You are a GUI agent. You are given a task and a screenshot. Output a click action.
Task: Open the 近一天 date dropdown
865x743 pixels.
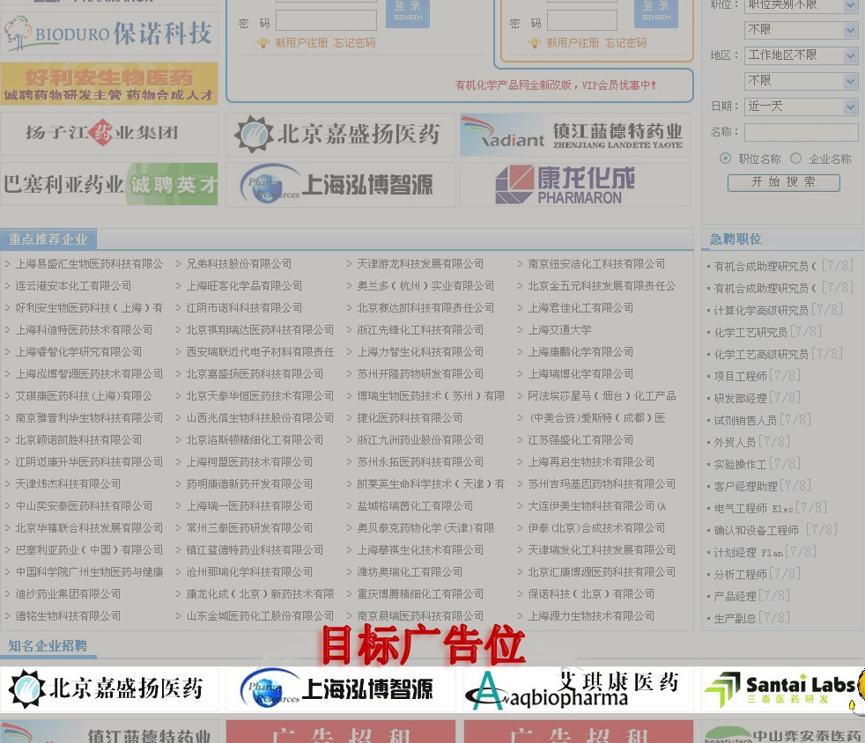[801, 107]
